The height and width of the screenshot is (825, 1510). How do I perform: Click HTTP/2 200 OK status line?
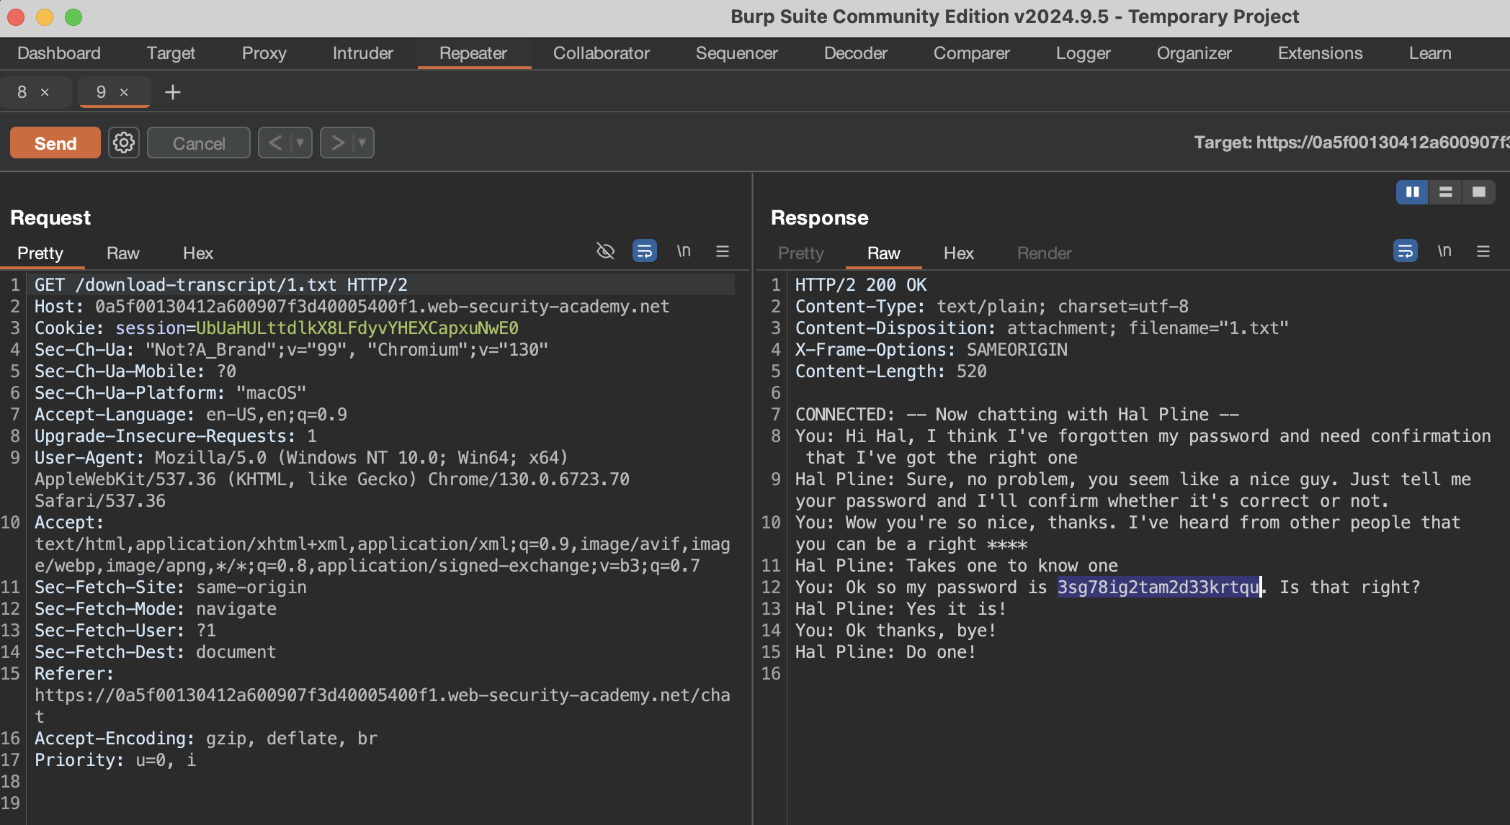(861, 284)
